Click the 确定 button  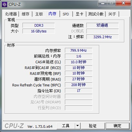(118, 126)
